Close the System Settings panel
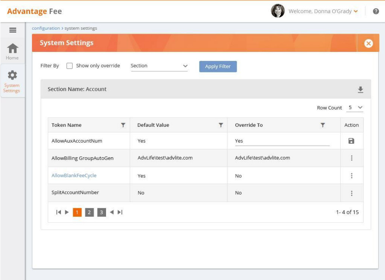This screenshot has width=385, height=280. [x=368, y=43]
